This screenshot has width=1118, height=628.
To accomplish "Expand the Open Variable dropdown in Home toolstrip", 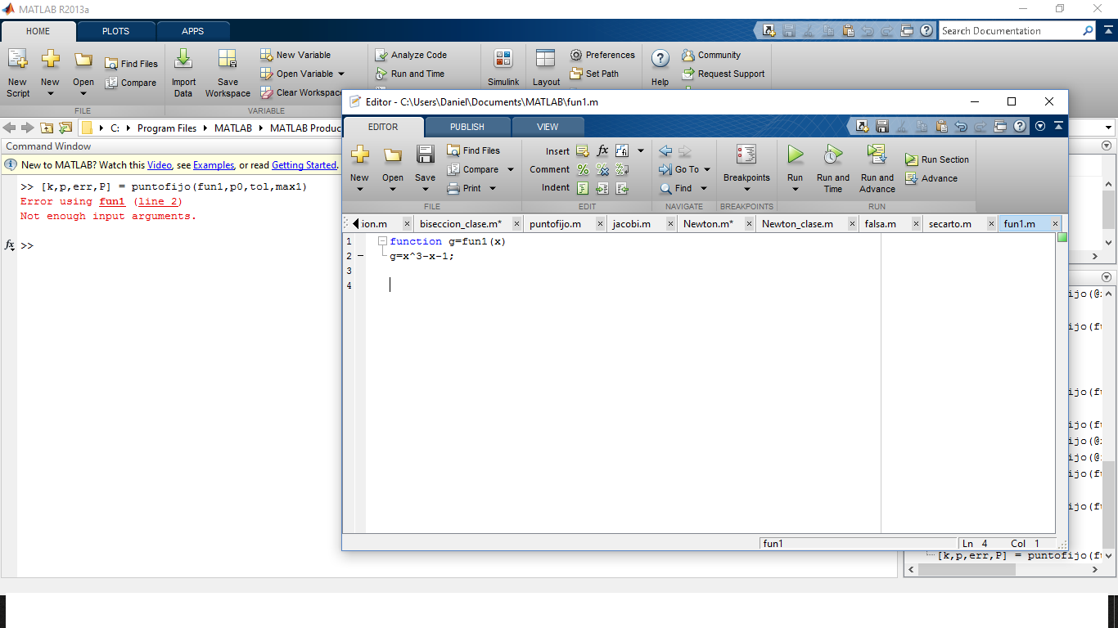I will 341,74.
